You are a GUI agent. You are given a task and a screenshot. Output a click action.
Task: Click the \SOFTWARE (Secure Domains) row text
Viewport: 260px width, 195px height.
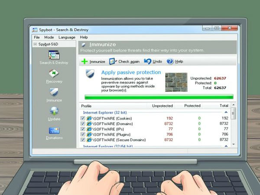(x=119, y=140)
